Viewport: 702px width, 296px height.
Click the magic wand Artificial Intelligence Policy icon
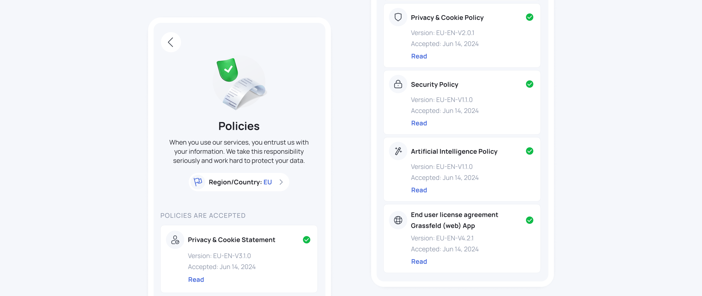tap(398, 151)
